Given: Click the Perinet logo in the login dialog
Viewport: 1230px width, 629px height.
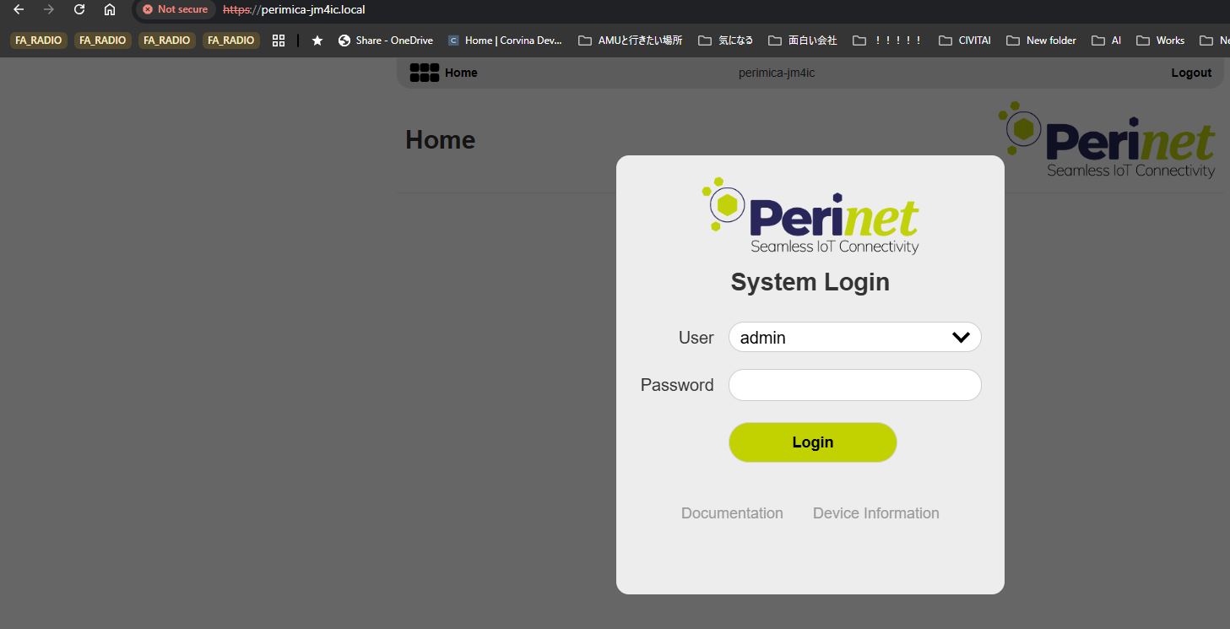Looking at the screenshot, I should (x=810, y=216).
